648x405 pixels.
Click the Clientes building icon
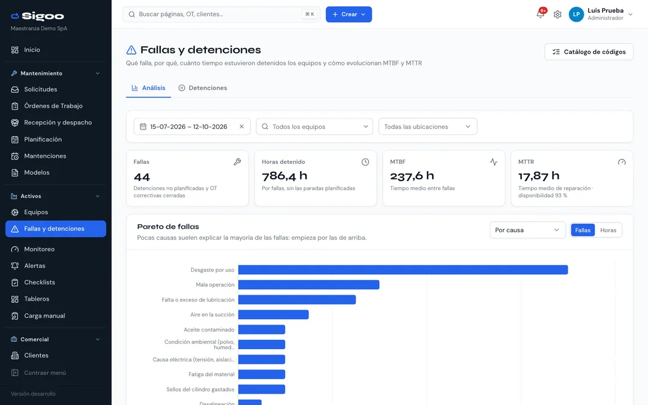(x=15, y=356)
